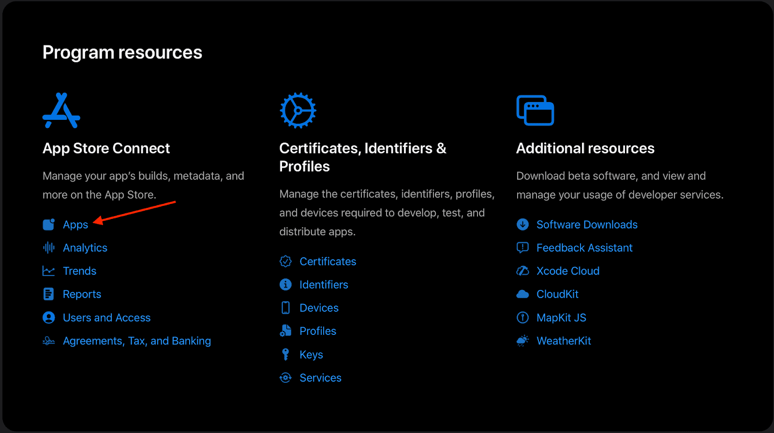Click the WeatherKit sun cloud icon
The width and height of the screenshot is (774, 433).
[522, 341]
